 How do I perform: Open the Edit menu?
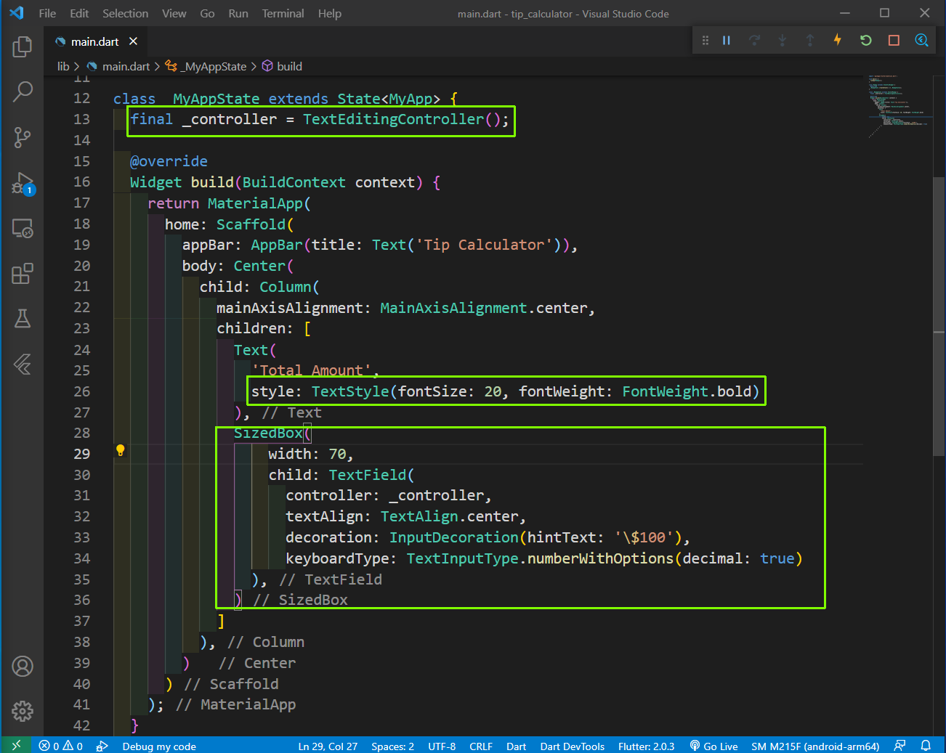click(79, 13)
